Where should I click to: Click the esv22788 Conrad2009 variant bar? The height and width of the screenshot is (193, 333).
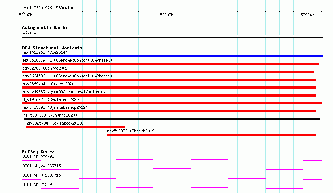click(x=168, y=72)
